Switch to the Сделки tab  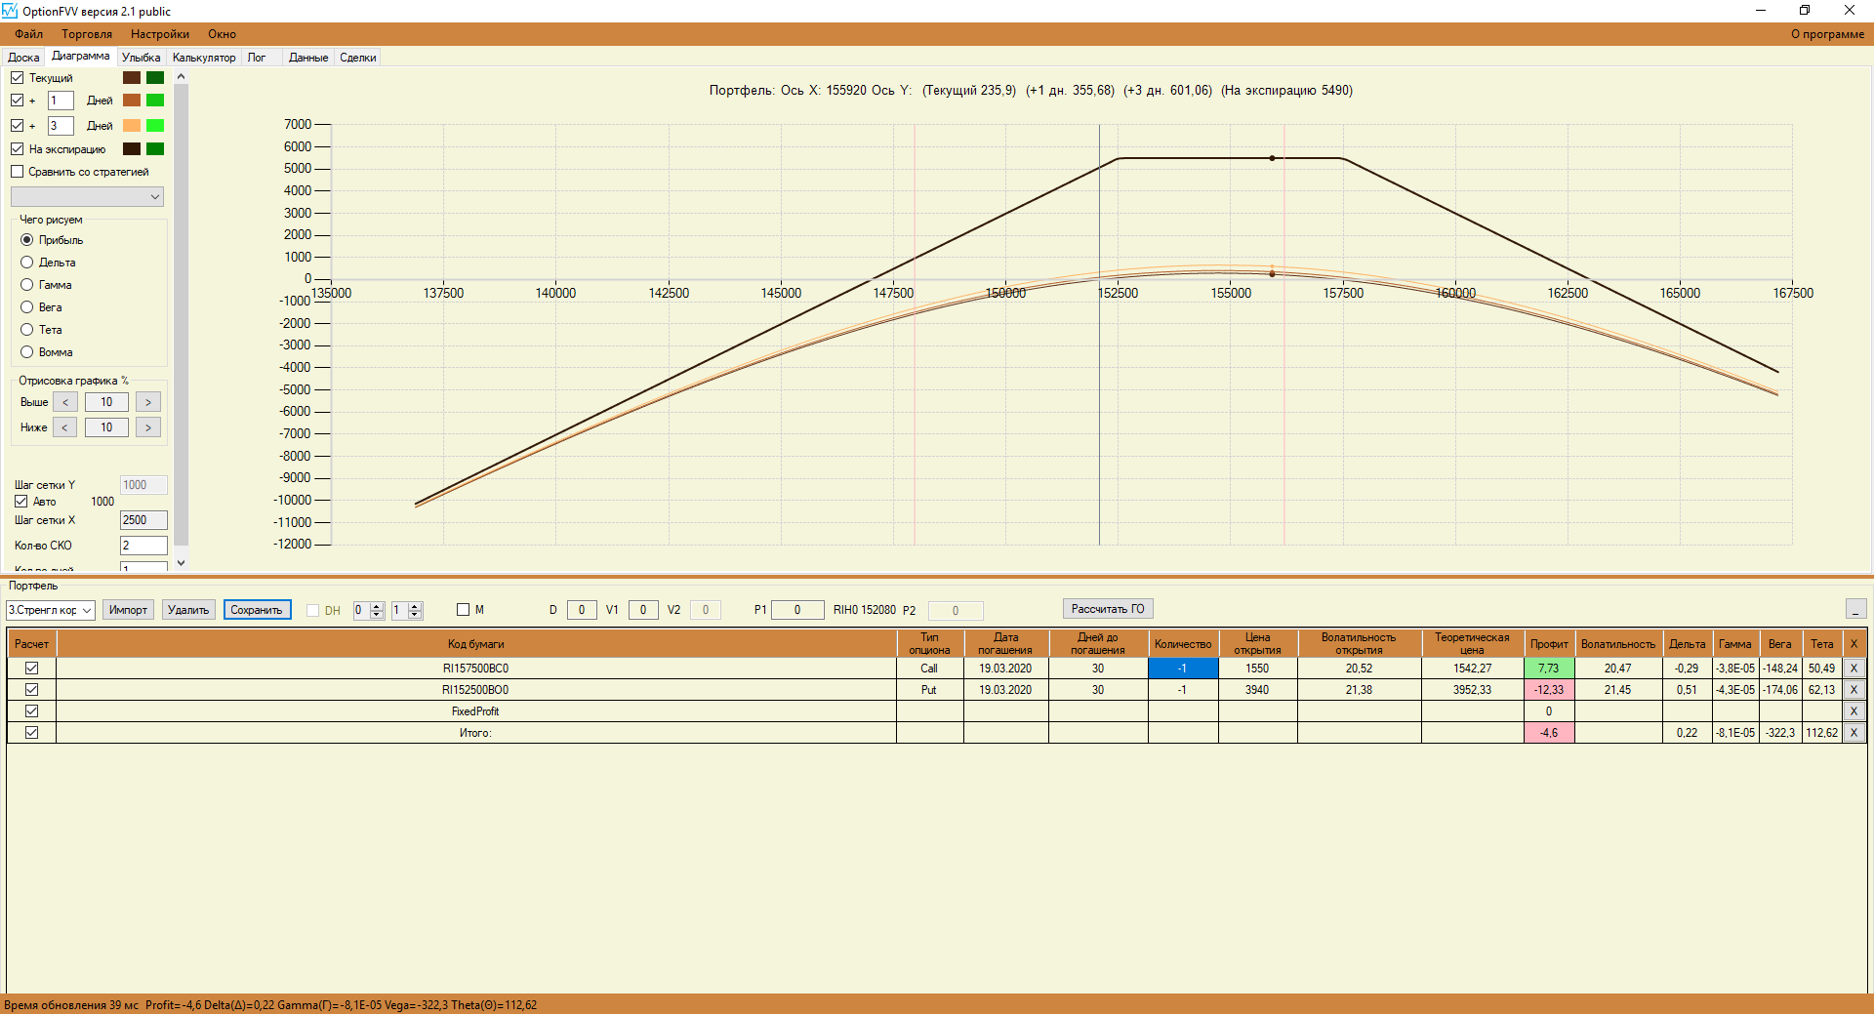point(358,58)
